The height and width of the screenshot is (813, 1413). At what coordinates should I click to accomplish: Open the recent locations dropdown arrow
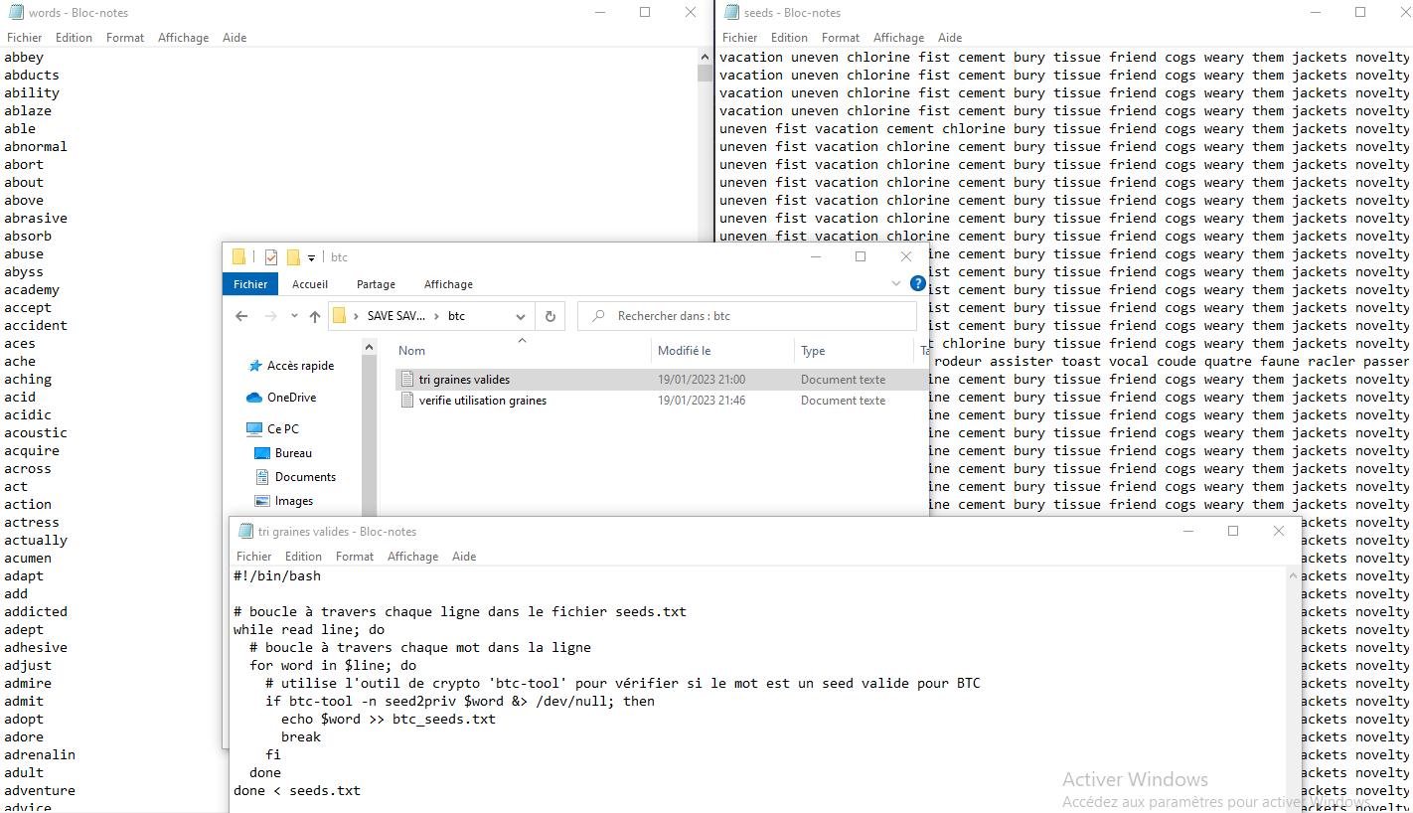pos(294,316)
